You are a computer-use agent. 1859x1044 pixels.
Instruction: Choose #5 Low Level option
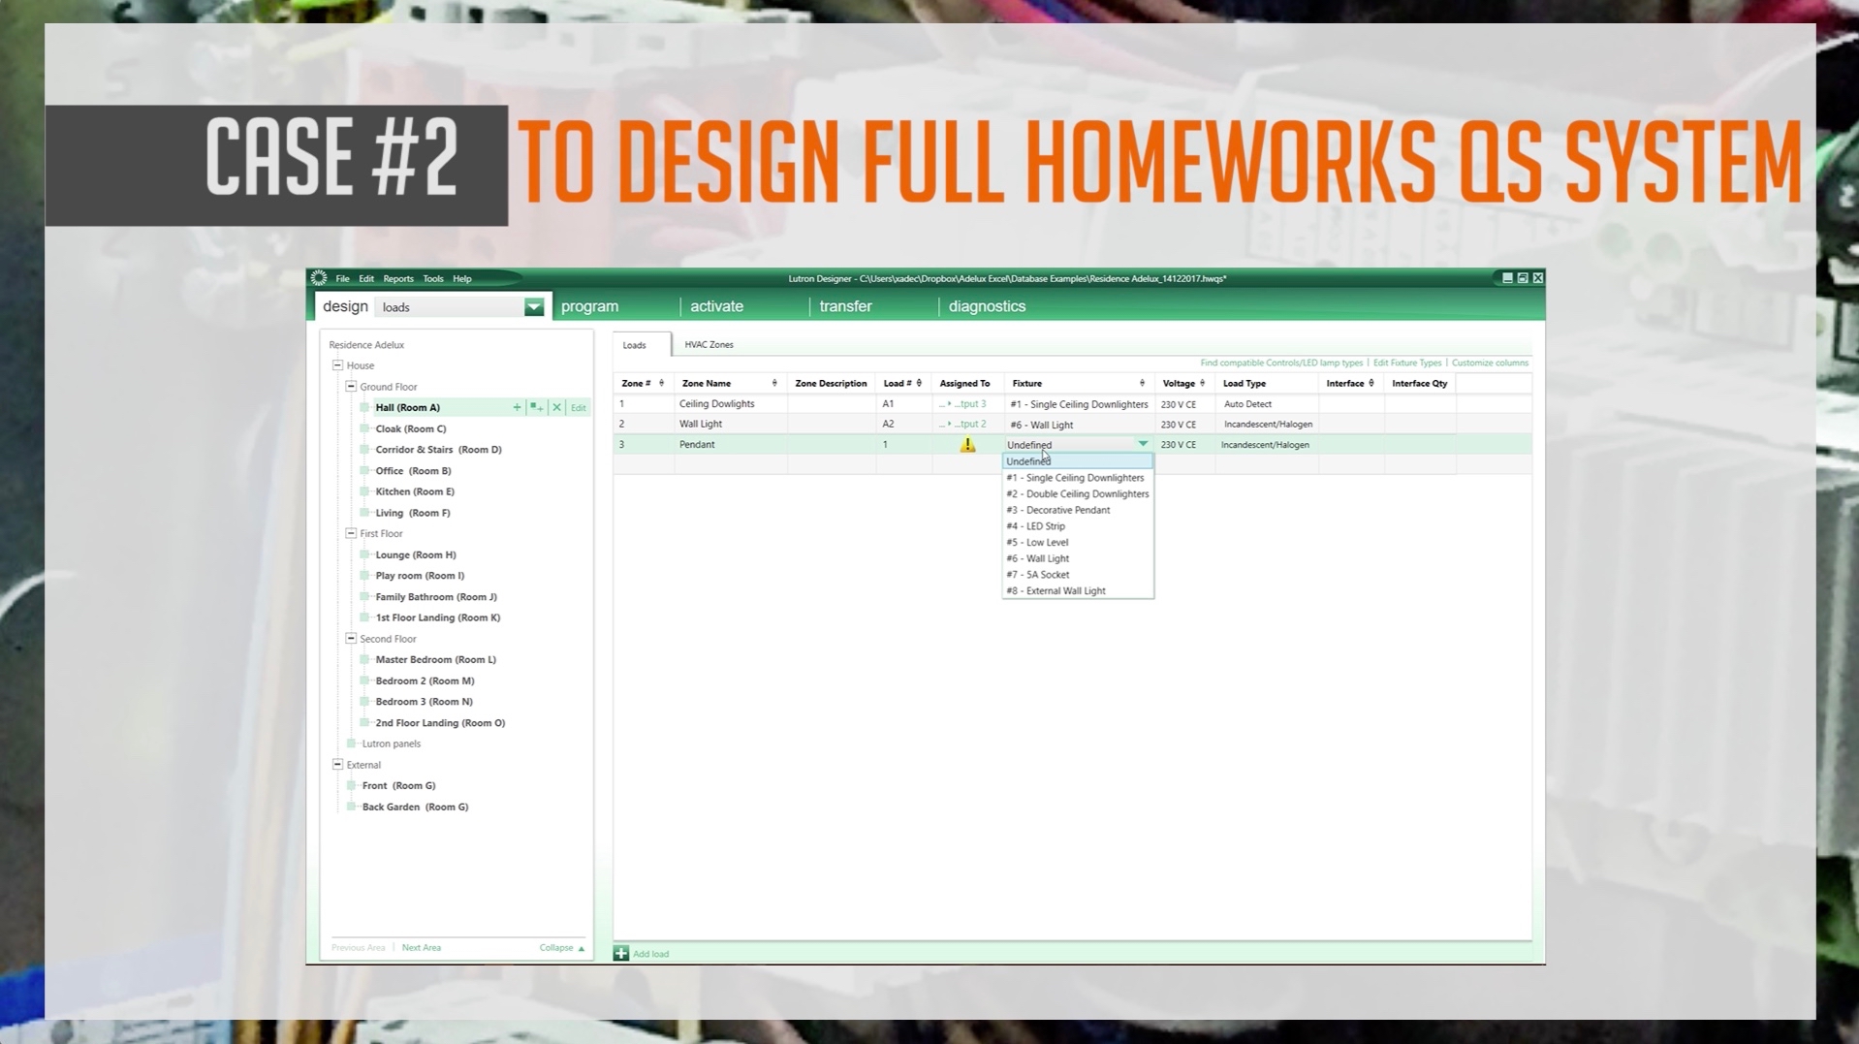click(x=1077, y=543)
